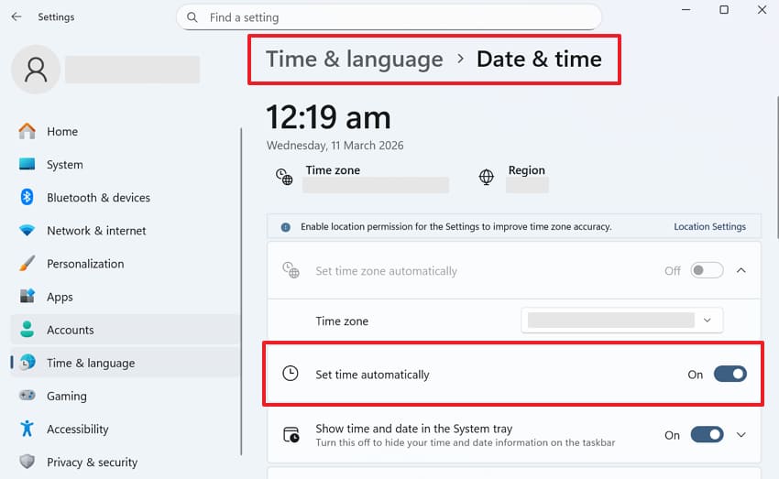Open Accessibility settings page

pyautogui.click(x=126, y=429)
